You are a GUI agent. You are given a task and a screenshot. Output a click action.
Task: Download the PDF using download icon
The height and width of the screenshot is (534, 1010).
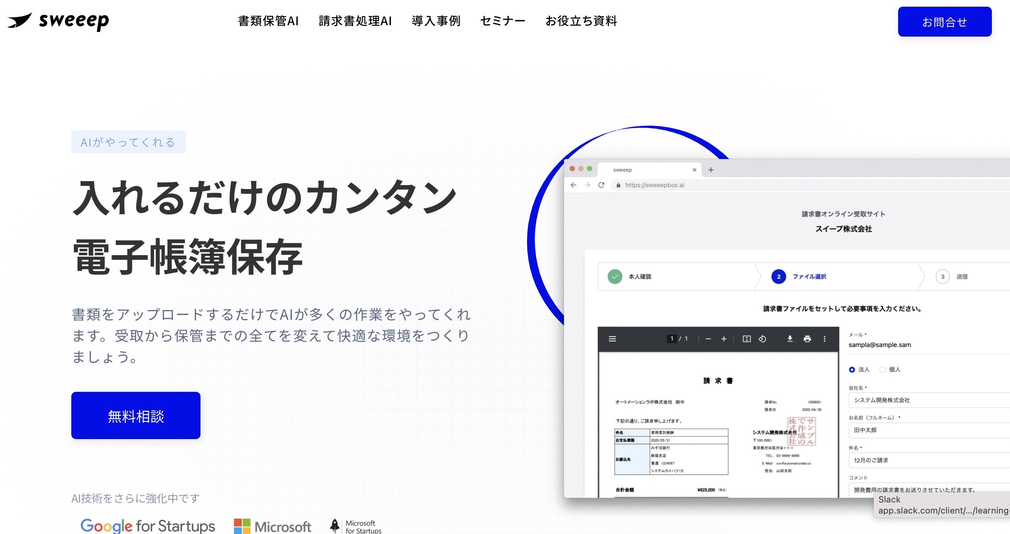pos(790,339)
